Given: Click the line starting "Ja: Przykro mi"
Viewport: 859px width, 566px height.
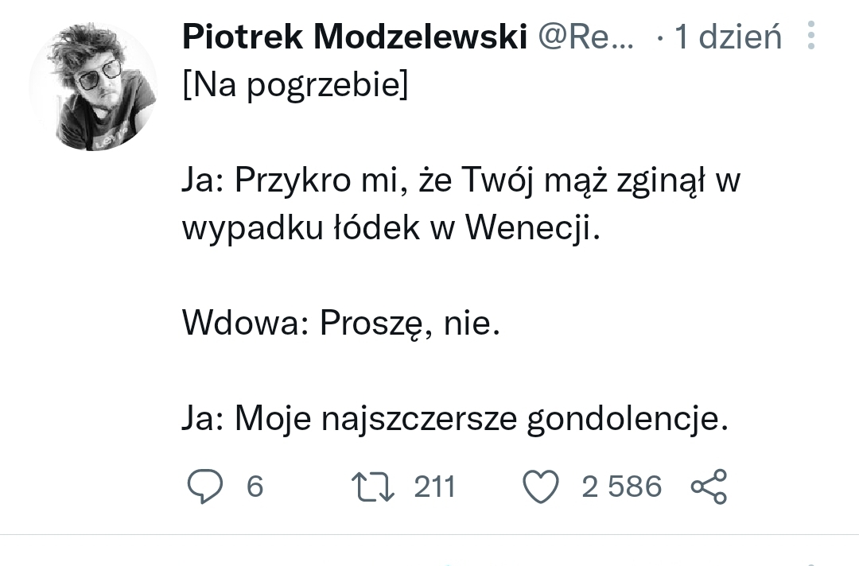Looking at the screenshot, I should pos(461,182).
